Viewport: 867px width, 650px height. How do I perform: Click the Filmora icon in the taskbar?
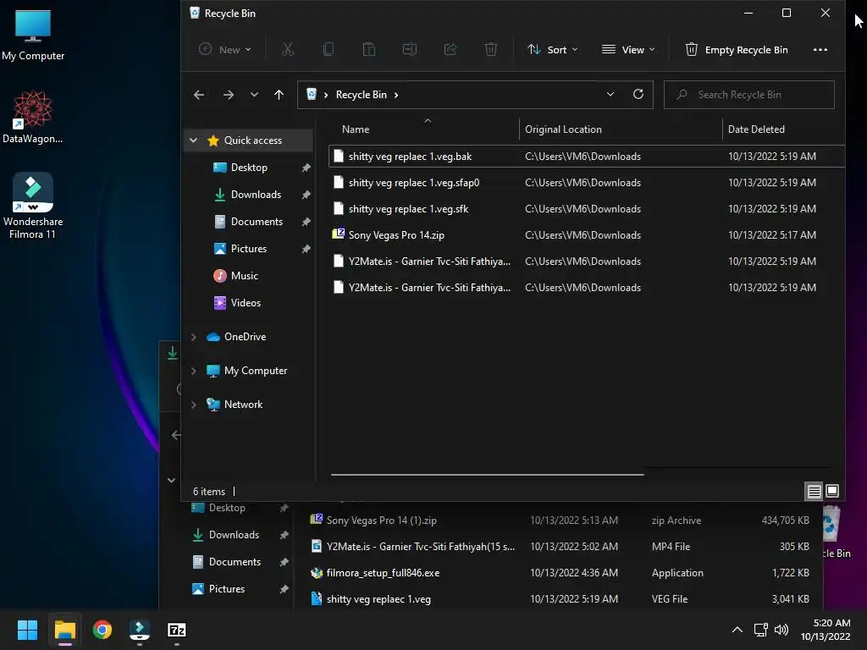tap(140, 630)
